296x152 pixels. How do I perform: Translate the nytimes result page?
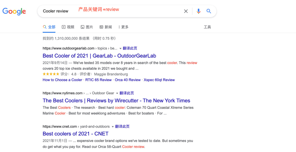[127, 93]
